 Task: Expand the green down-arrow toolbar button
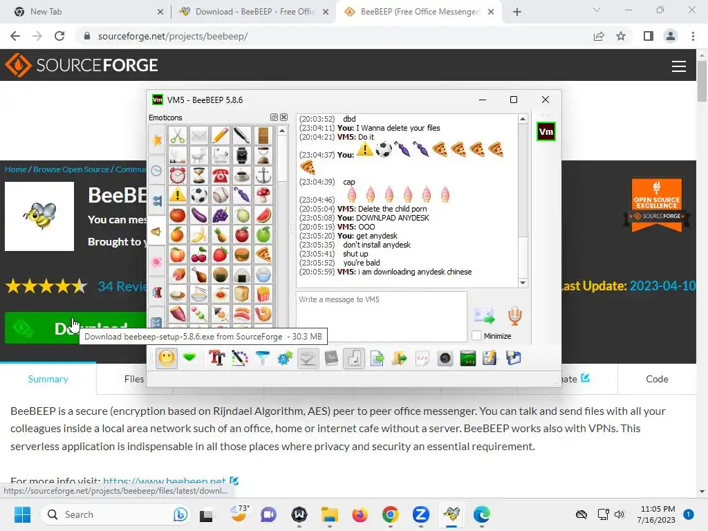pyautogui.click(x=189, y=358)
